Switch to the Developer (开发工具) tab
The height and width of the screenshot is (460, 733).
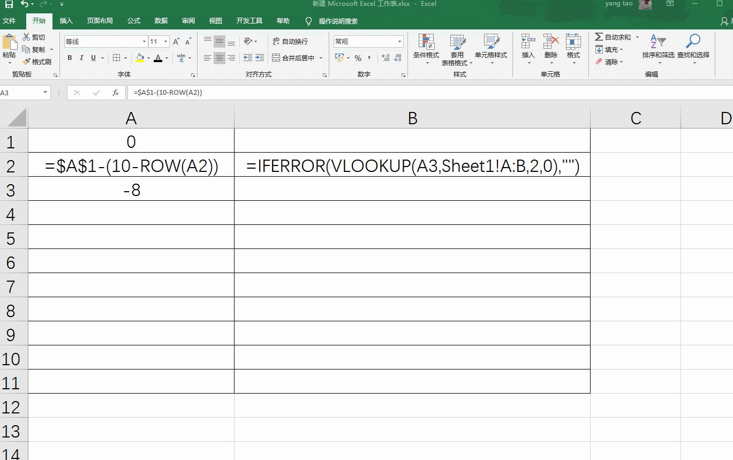pyautogui.click(x=250, y=21)
